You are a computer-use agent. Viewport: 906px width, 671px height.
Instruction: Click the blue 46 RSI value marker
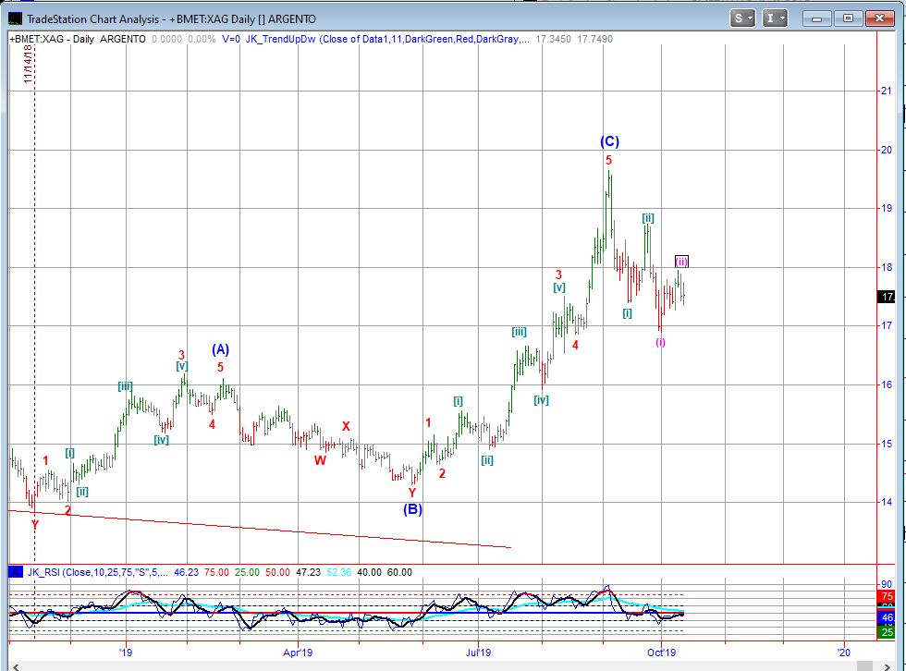click(887, 617)
